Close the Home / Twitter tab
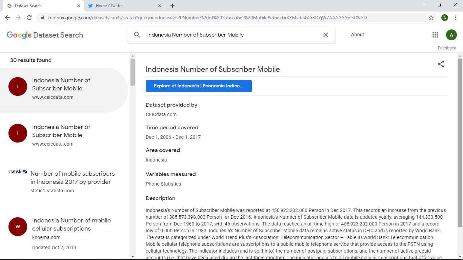The image size is (463, 260). [160, 6]
